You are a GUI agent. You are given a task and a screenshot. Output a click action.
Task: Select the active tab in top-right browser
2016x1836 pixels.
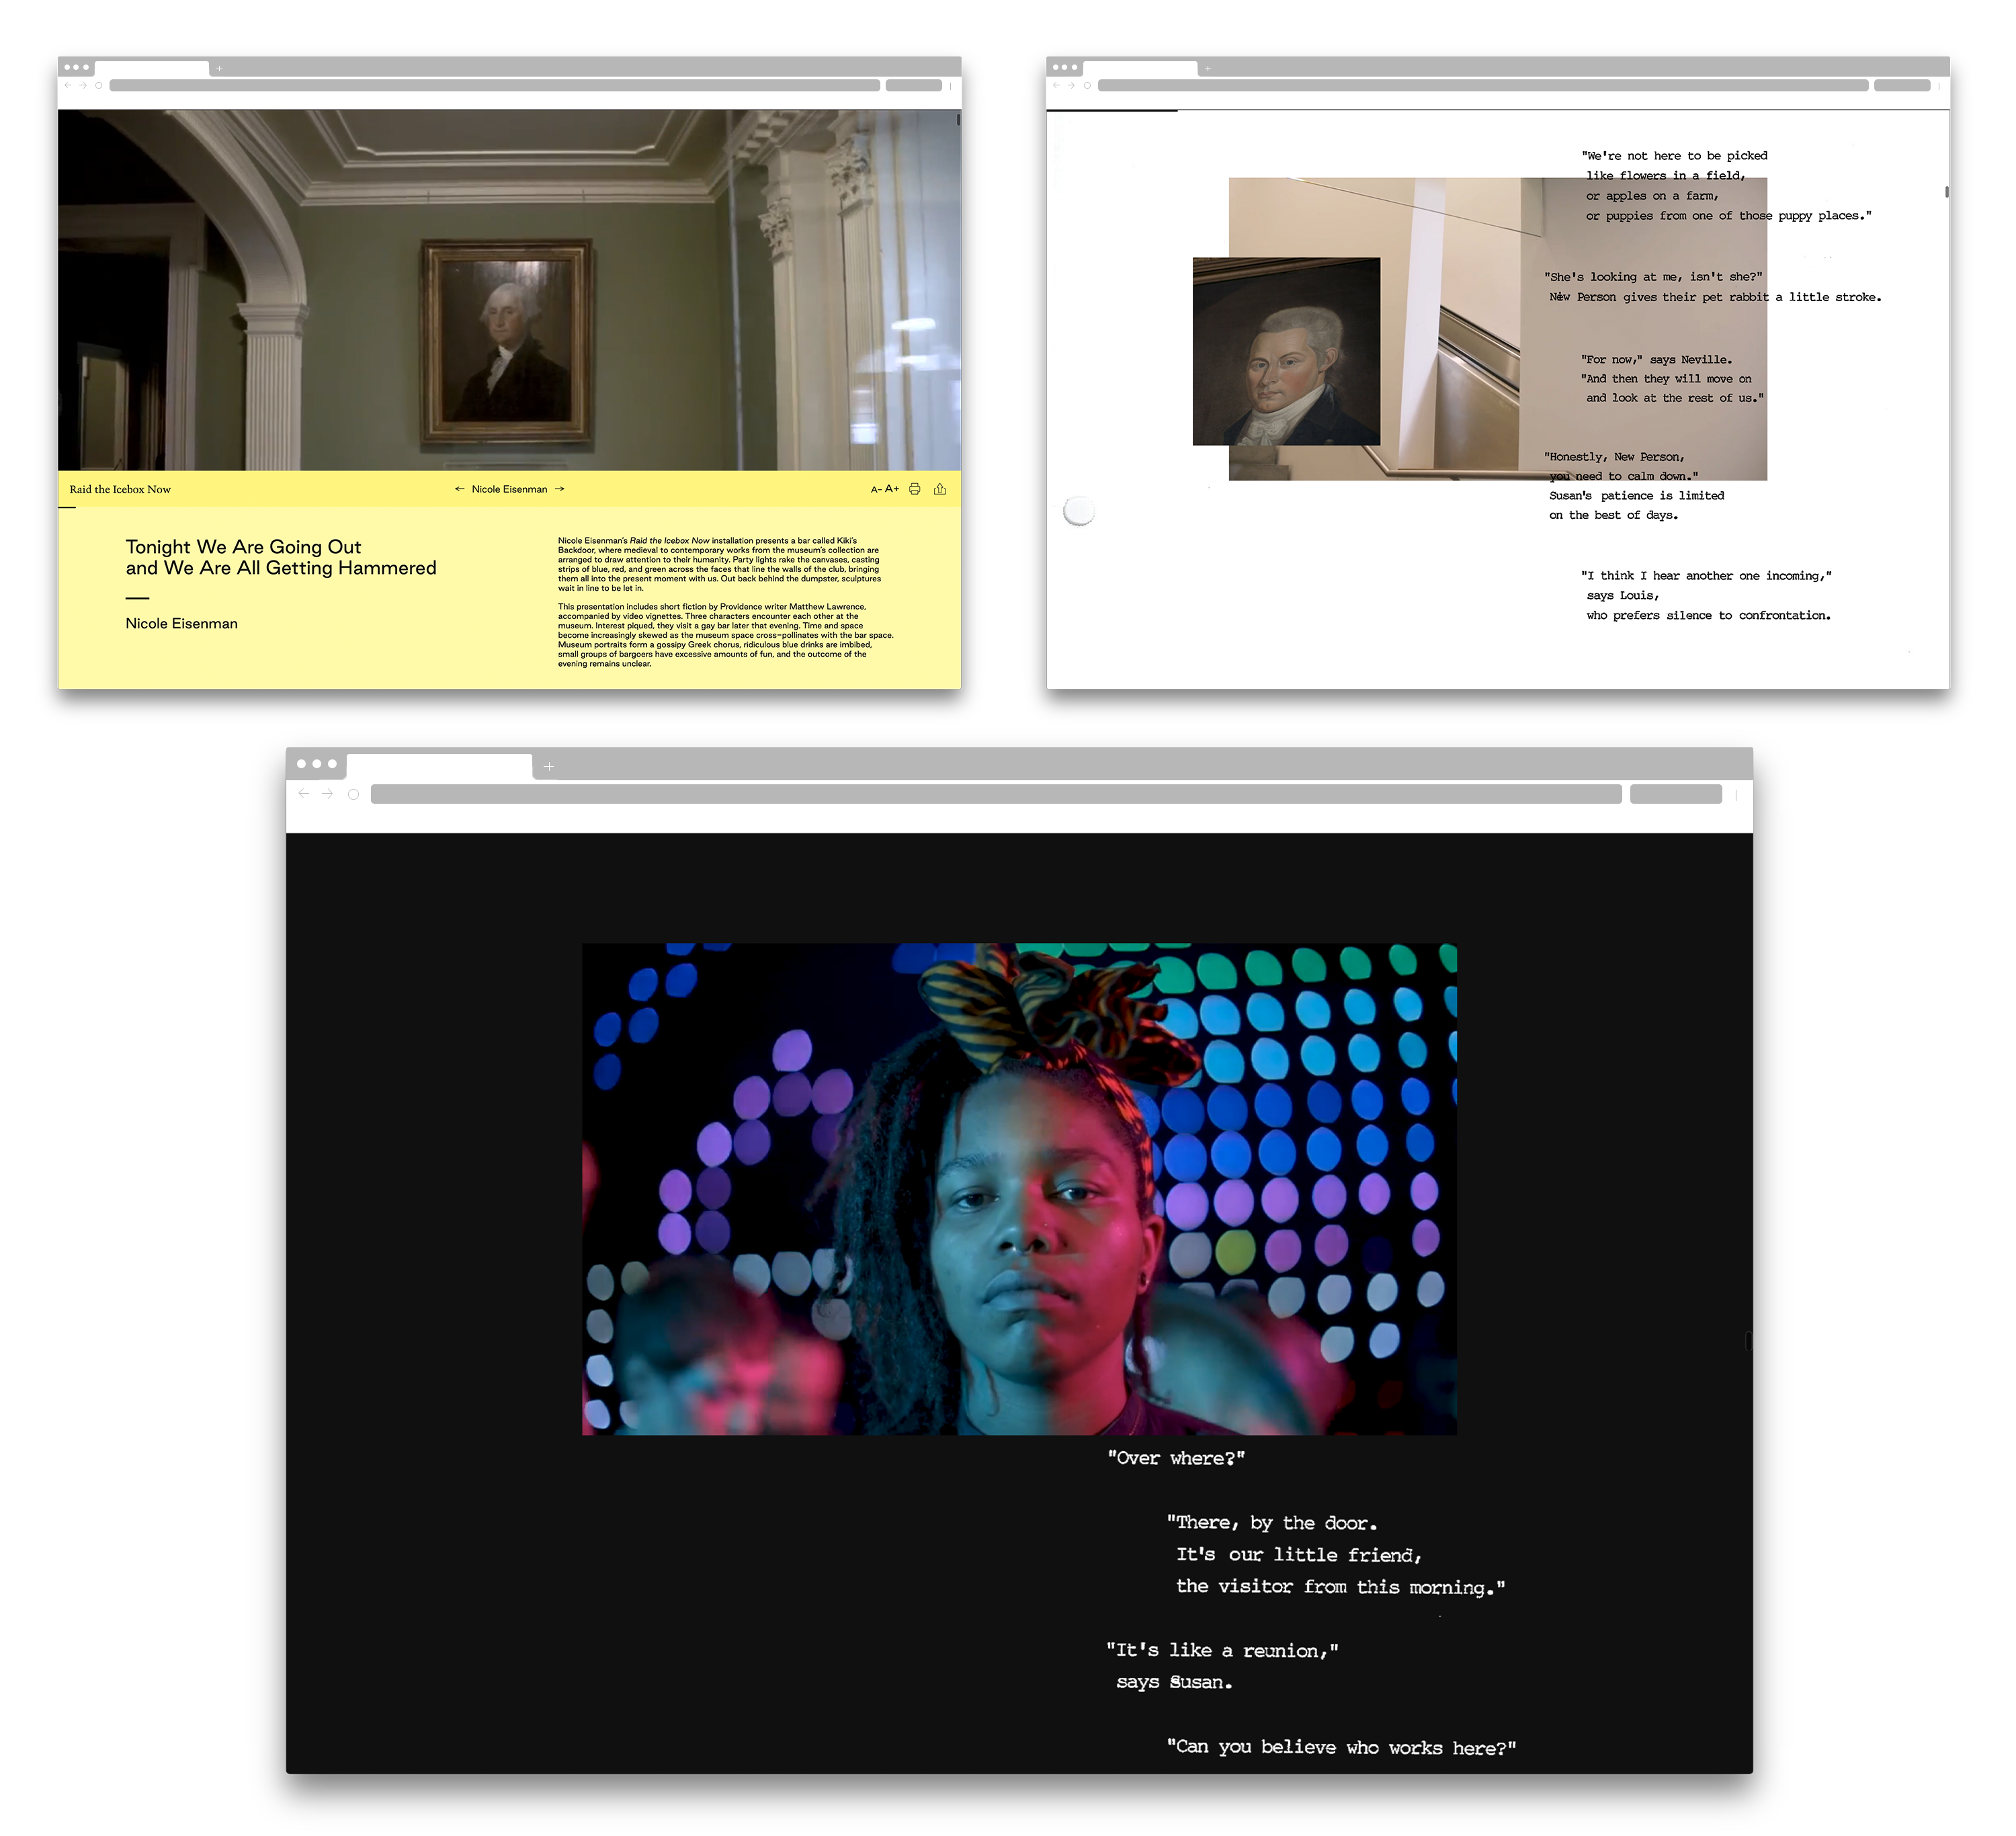click(1140, 68)
